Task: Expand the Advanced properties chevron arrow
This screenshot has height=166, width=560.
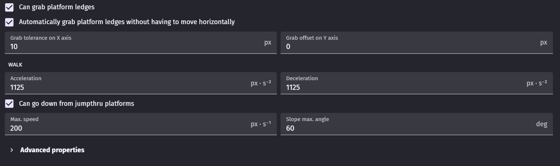Action: point(12,150)
